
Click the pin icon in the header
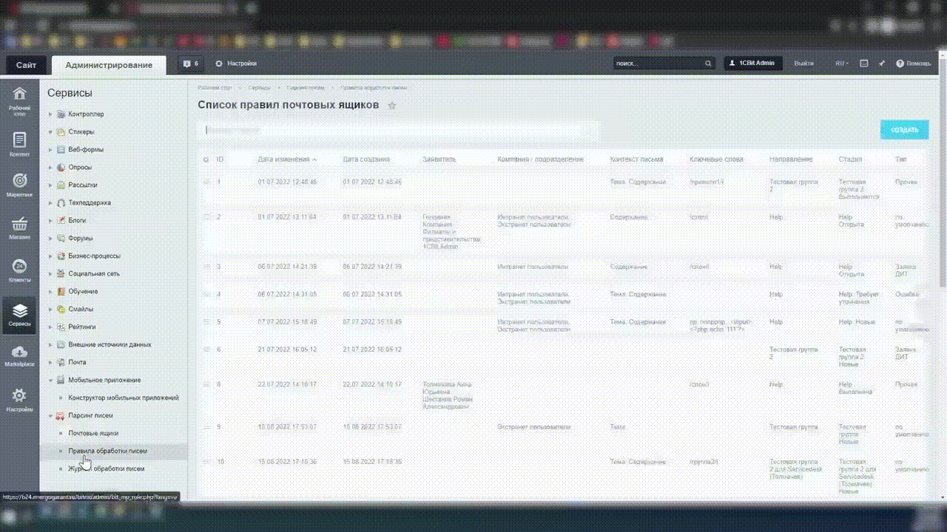[x=882, y=64]
